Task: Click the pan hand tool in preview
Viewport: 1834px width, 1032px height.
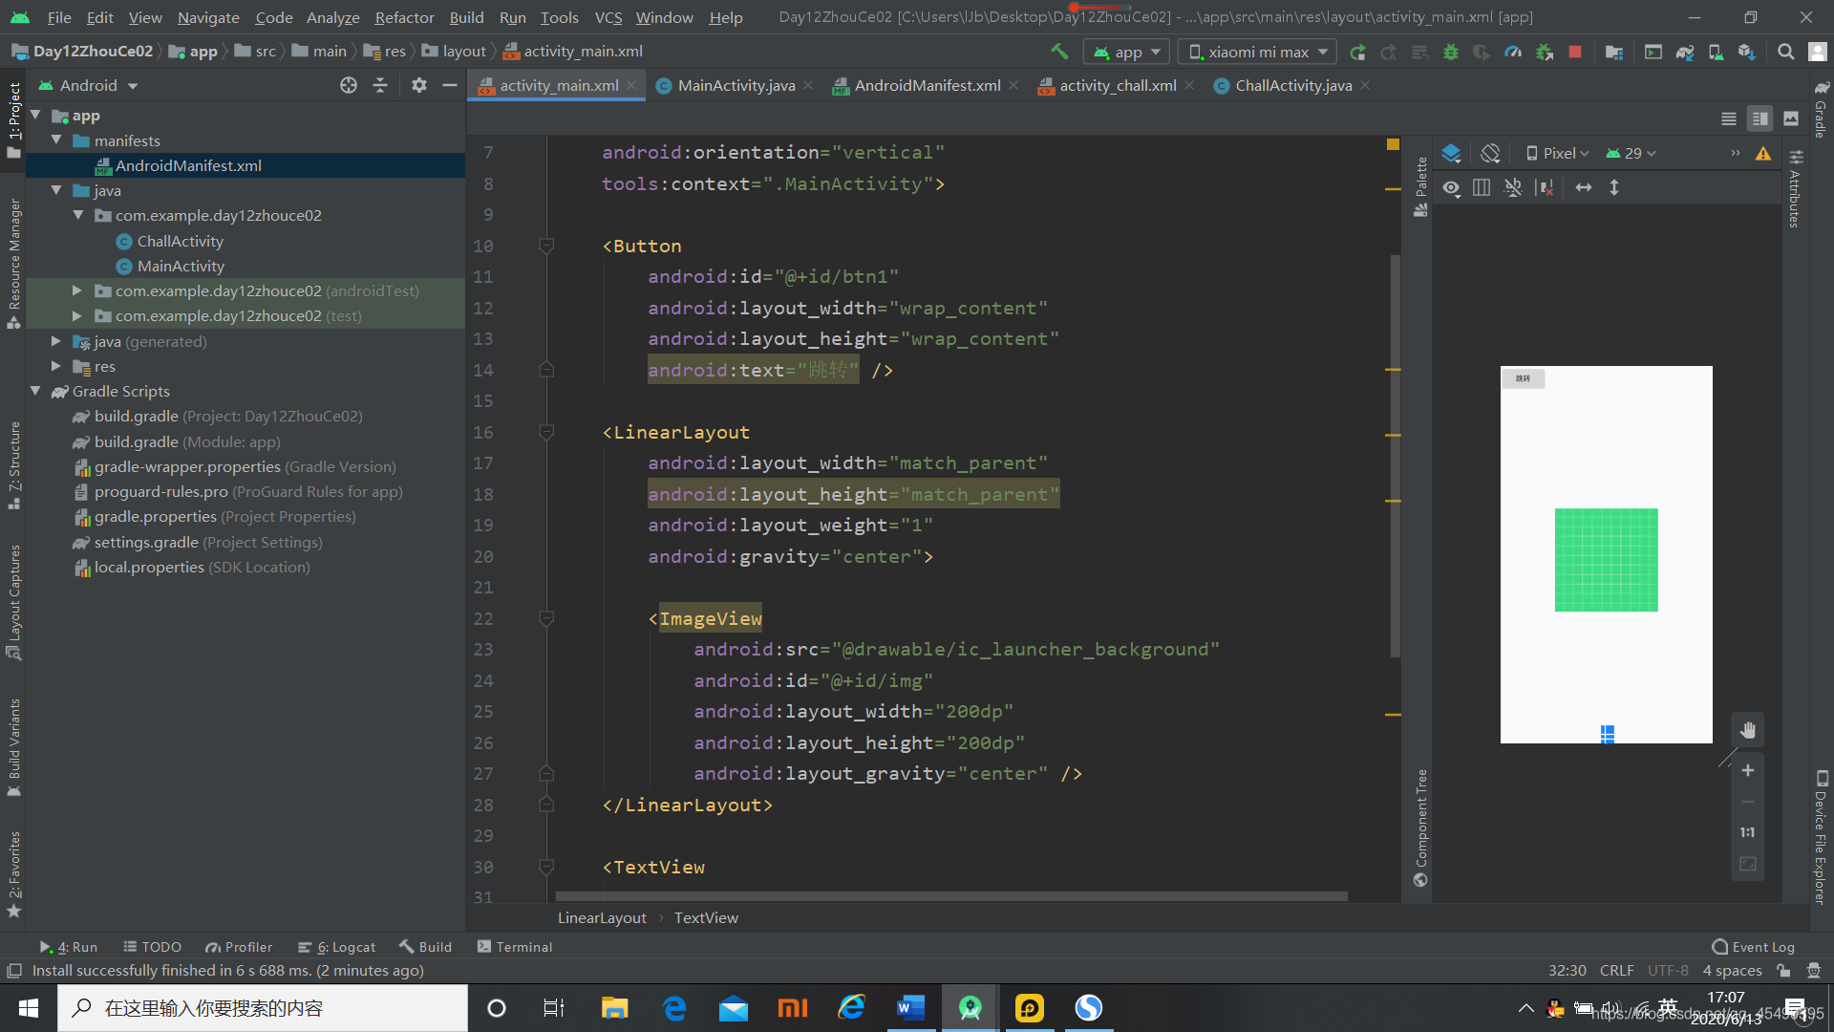Action: pos(1748,730)
